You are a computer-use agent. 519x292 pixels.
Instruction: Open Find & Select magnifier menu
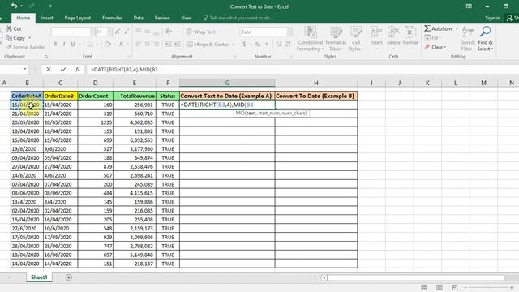485,39
